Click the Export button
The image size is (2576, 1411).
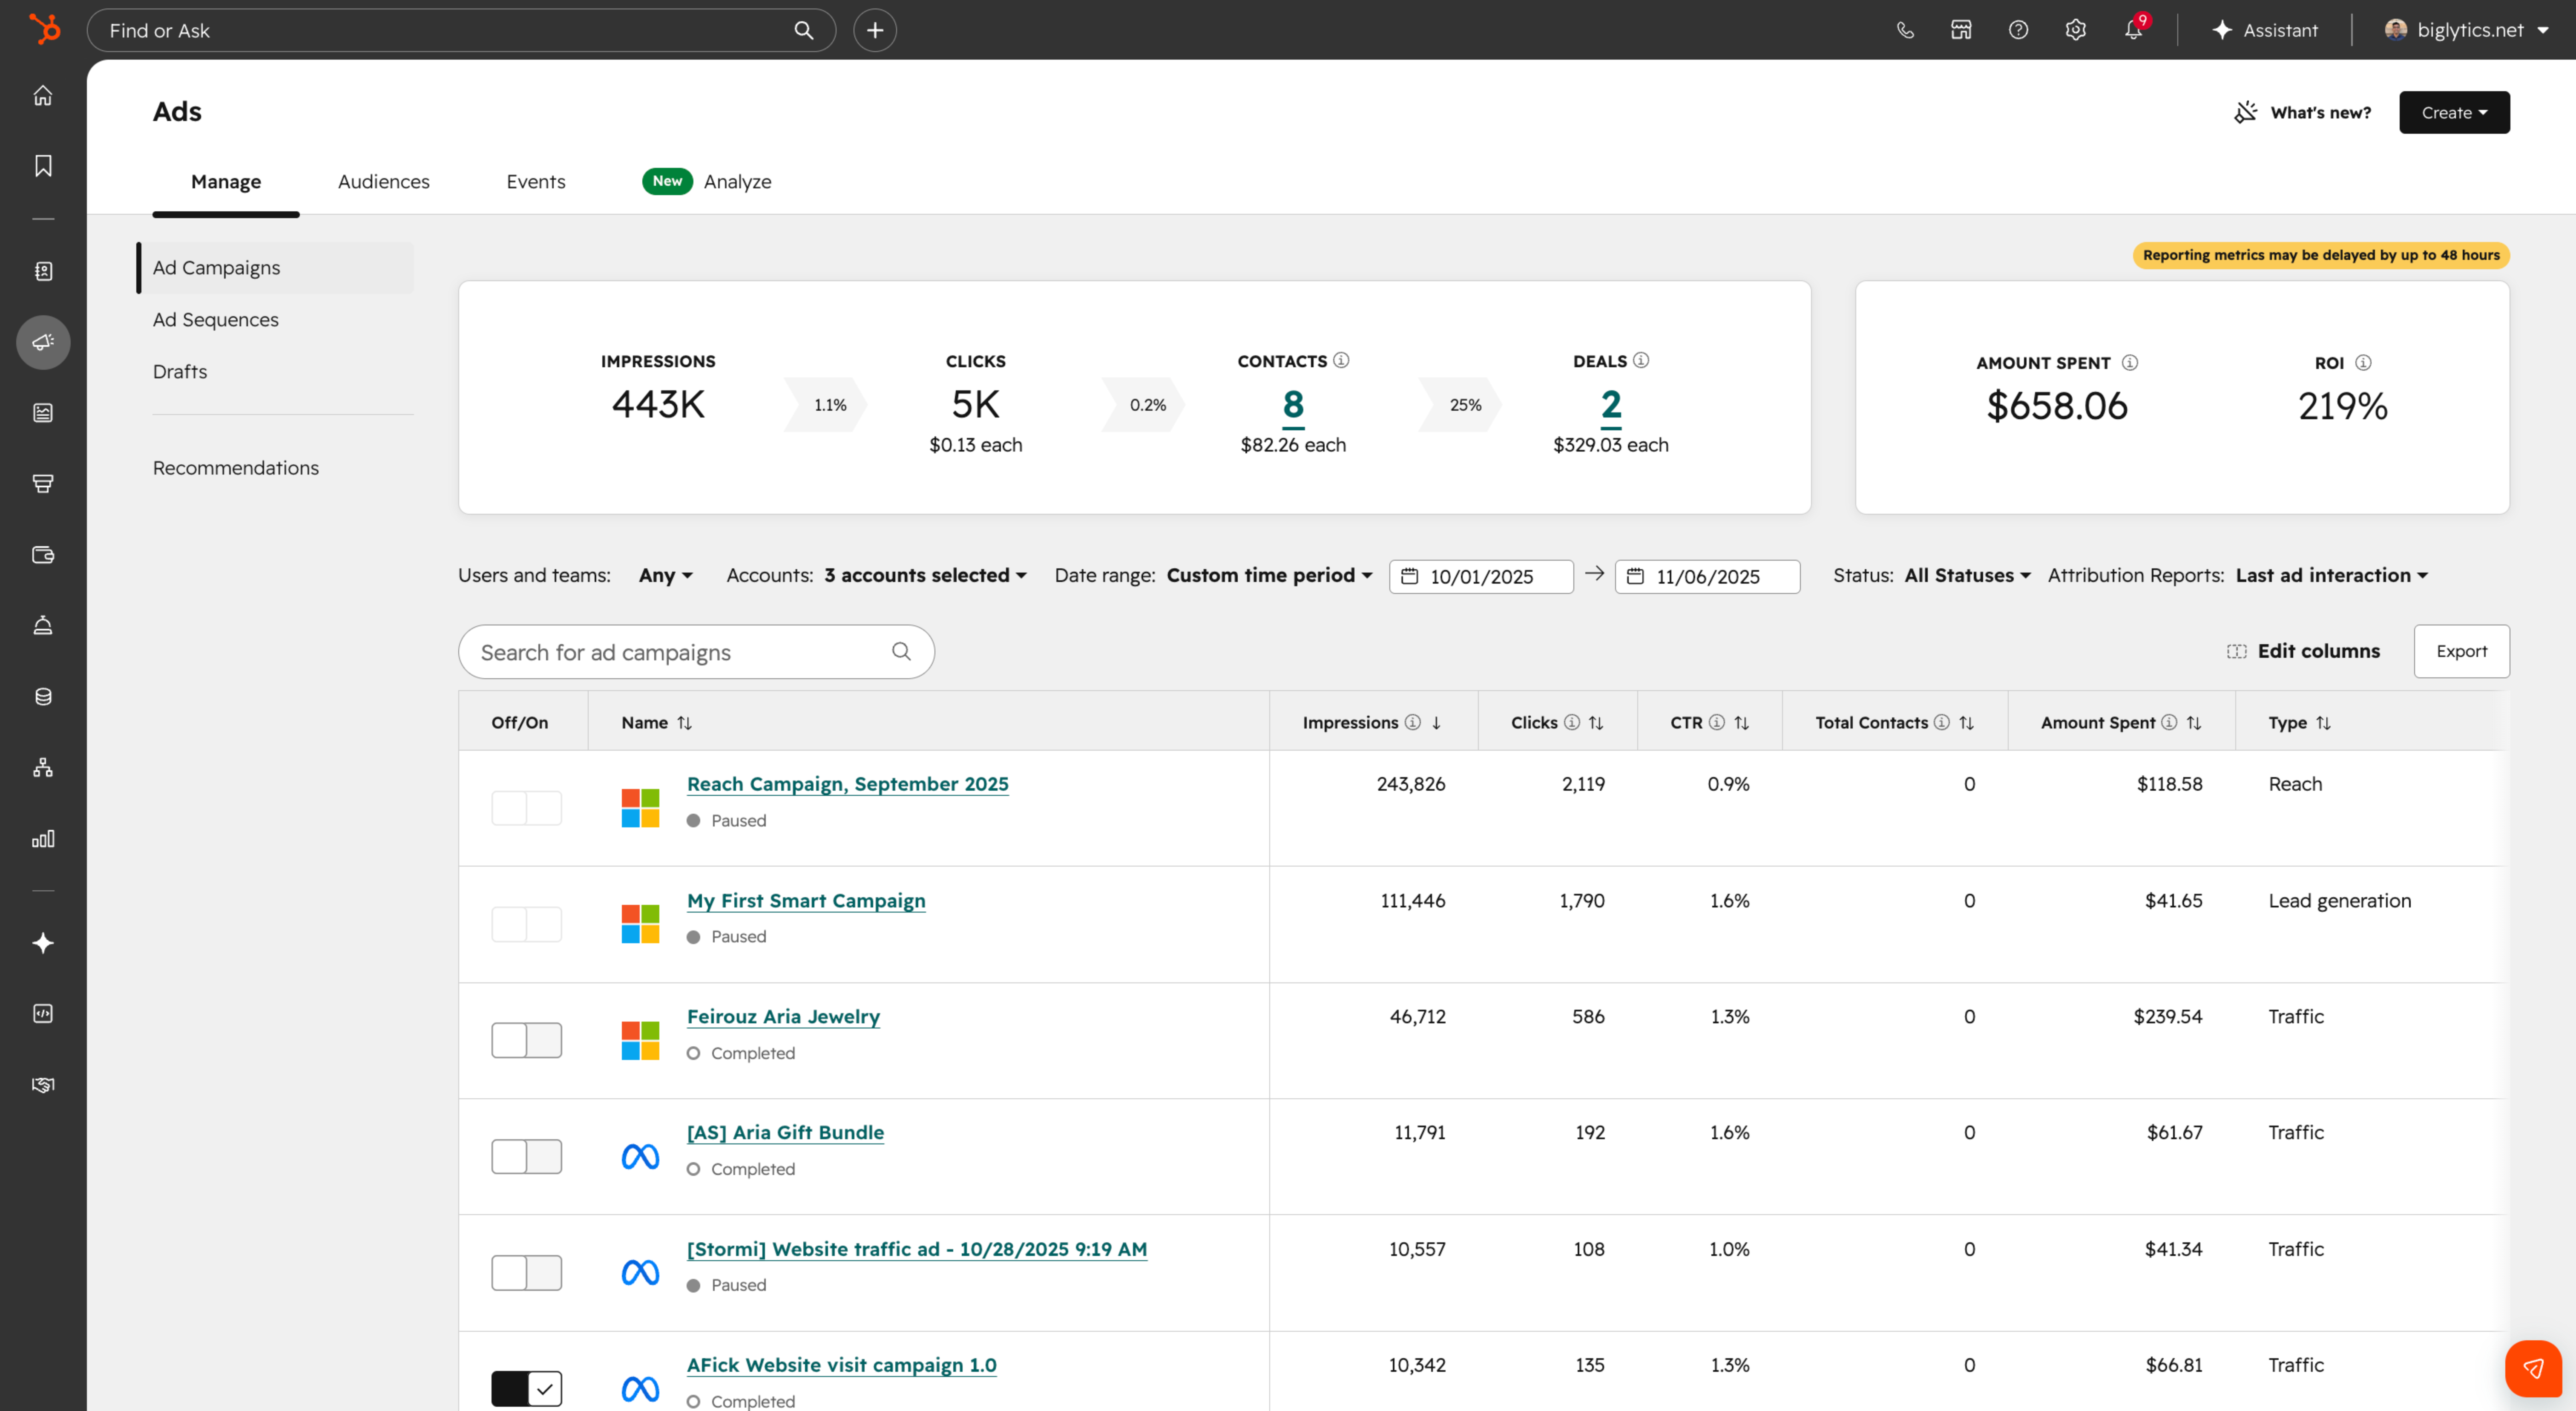click(x=2461, y=651)
